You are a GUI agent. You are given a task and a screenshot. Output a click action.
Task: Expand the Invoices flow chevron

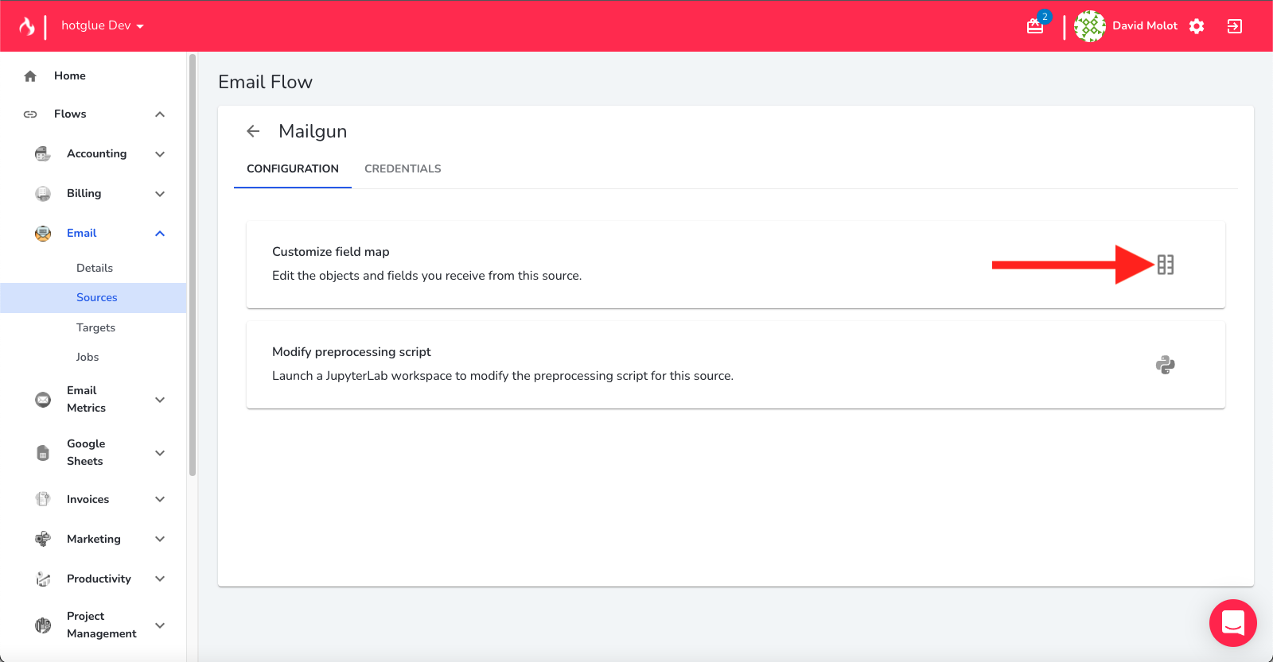(x=160, y=499)
